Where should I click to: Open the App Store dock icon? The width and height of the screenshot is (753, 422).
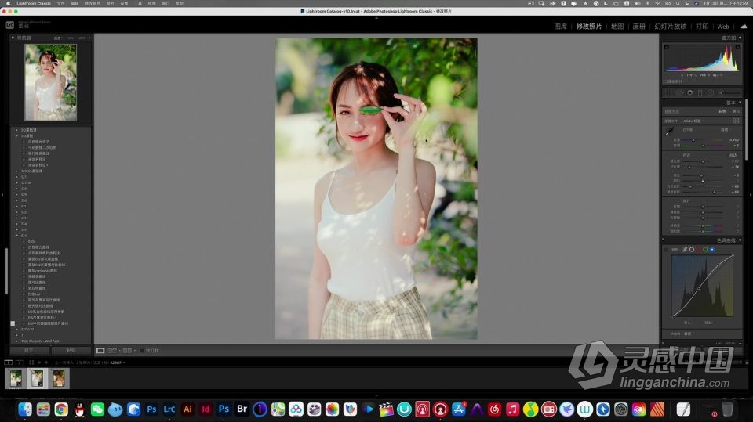(459, 409)
